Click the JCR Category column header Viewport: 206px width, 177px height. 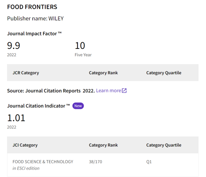(x=26, y=73)
